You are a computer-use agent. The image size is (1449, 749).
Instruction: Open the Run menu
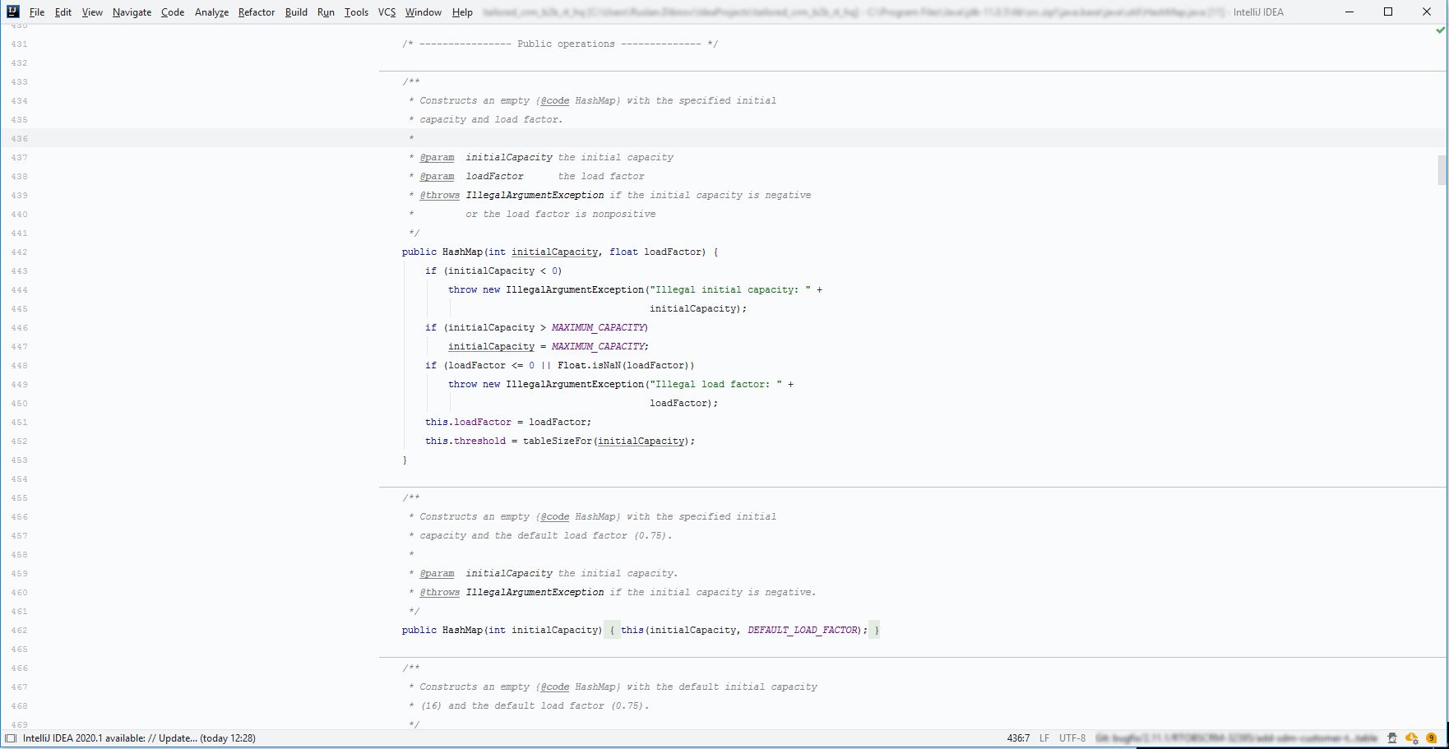326,12
